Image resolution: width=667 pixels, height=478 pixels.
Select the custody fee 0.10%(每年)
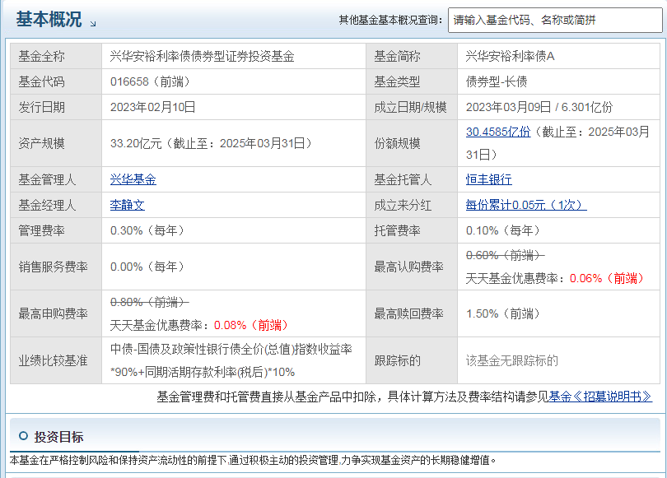(x=503, y=230)
